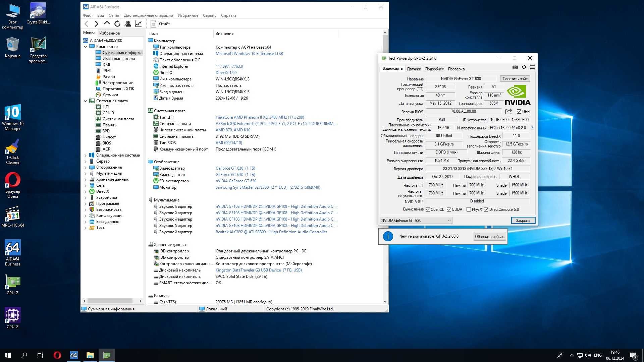This screenshot has height=362, width=644.
Task: Open the notification center in taskbar
Action: pyautogui.click(x=634, y=356)
